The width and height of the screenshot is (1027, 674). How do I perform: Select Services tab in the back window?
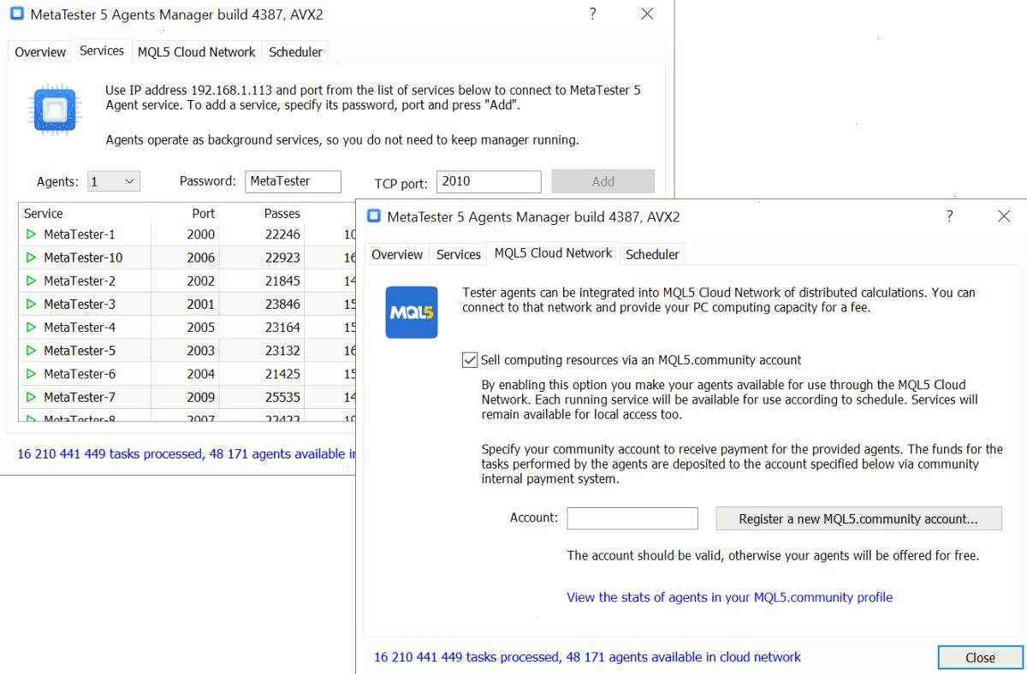coord(102,50)
